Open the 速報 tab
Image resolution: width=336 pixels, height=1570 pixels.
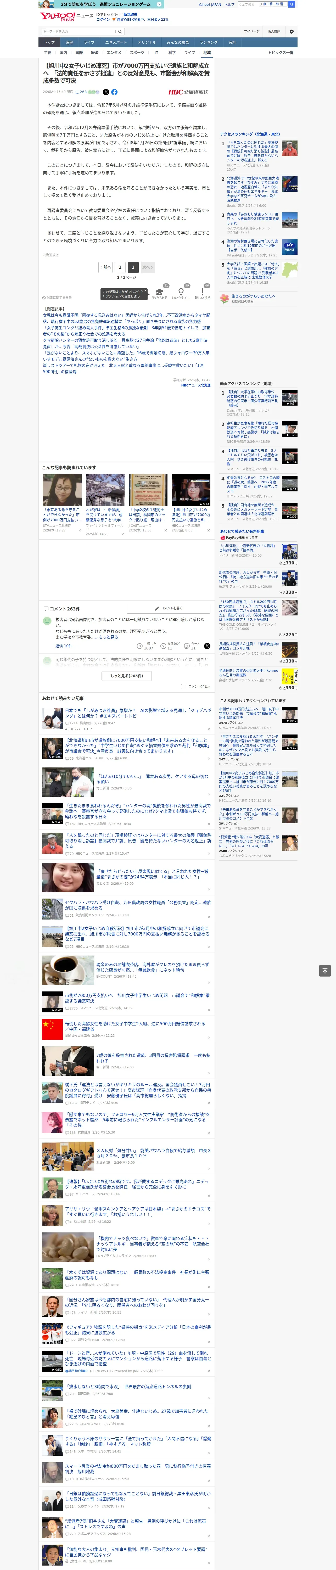(x=69, y=43)
